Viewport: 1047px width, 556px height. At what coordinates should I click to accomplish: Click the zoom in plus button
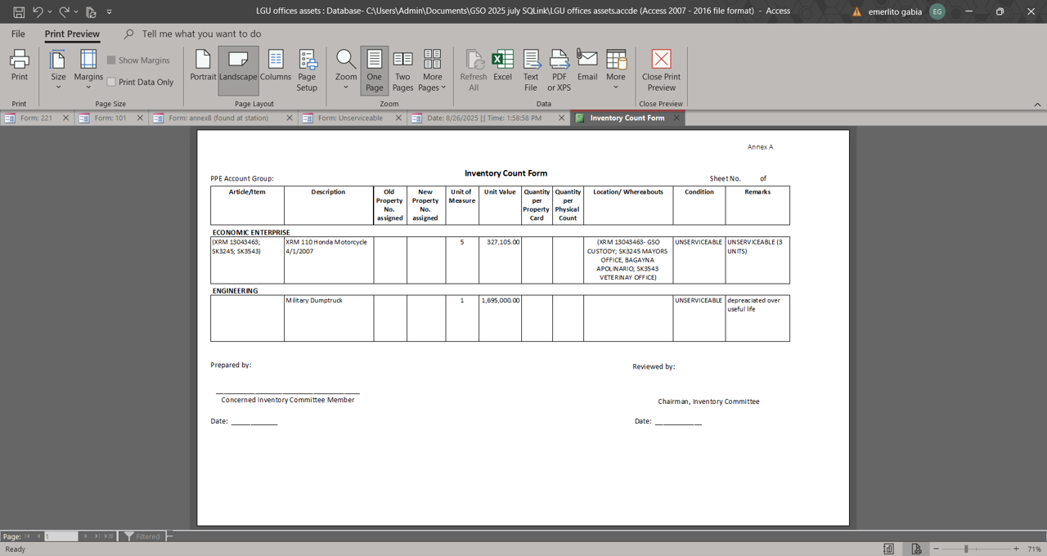1016,549
